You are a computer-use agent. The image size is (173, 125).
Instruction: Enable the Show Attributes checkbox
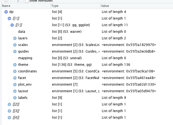click(x=27, y=1)
